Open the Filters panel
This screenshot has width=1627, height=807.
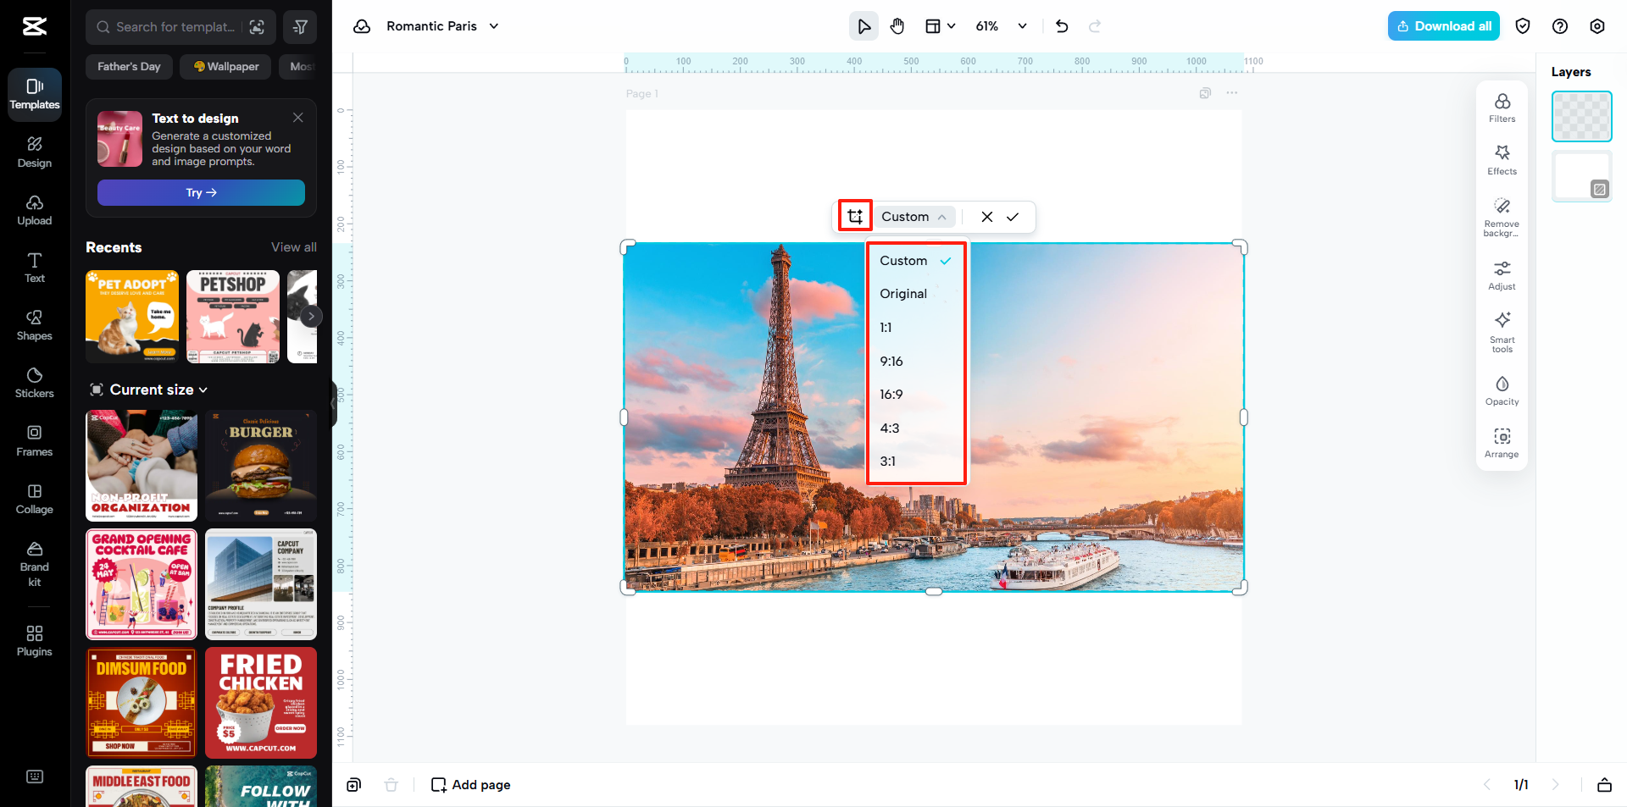1501,107
